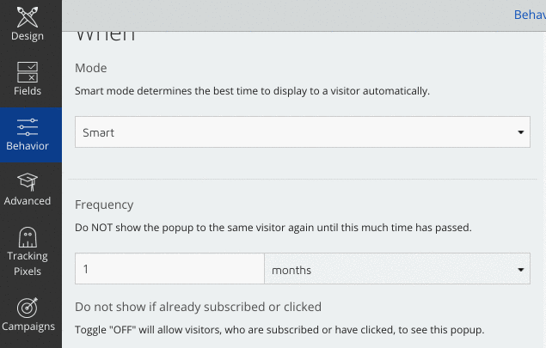Click the Frequency section heading
The height and width of the screenshot is (348, 546).
tap(104, 205)
